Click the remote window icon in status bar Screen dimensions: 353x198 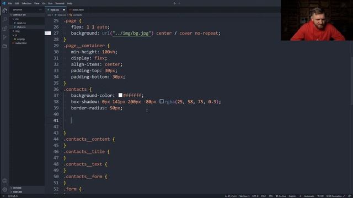point(3,196)
